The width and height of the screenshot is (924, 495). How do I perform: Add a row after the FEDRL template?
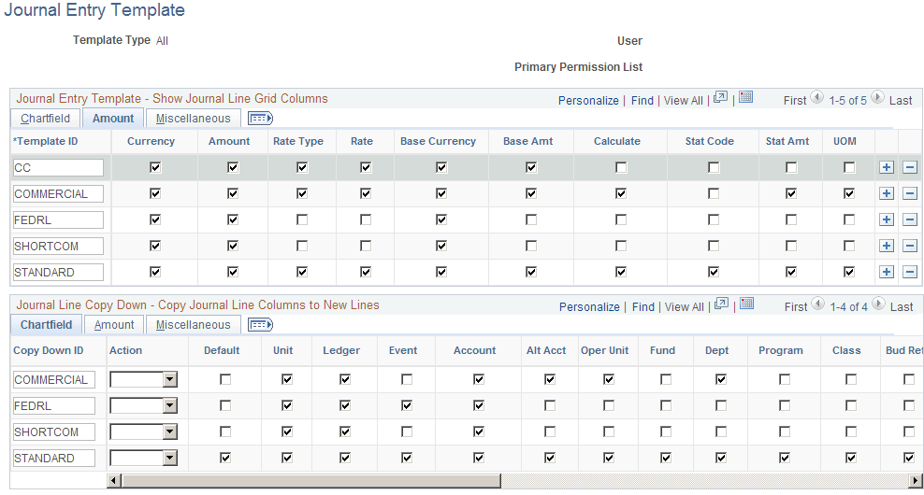click(x=887, y=219)
